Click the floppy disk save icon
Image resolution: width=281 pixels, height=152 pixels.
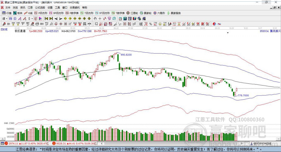(x=134, y=19)
